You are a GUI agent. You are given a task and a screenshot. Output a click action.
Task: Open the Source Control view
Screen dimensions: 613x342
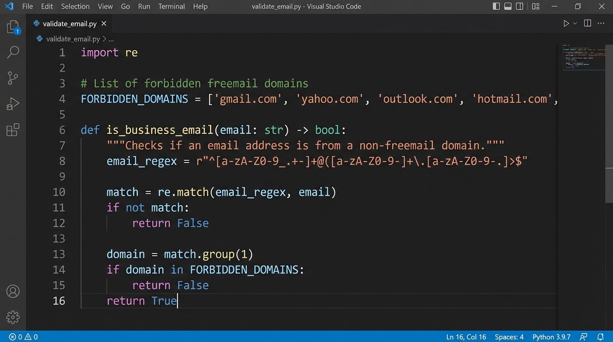[x=13, y=78]
